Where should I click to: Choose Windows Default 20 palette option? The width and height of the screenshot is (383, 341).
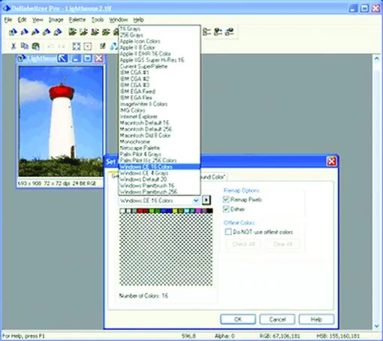(x=159, y=179)
